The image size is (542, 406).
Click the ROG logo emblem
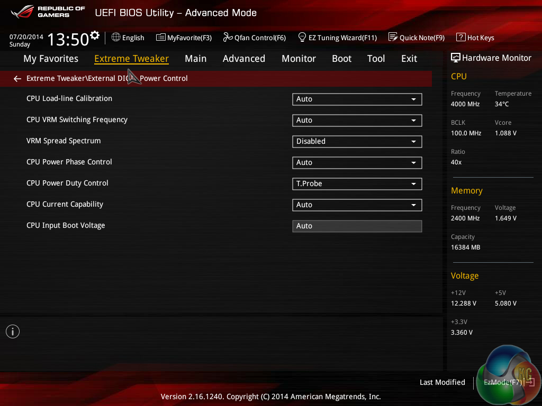tap(22, 12)
